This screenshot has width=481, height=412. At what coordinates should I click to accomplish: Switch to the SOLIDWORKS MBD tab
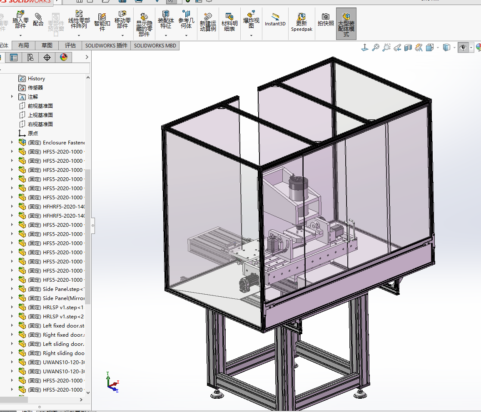tap(155, 46)
